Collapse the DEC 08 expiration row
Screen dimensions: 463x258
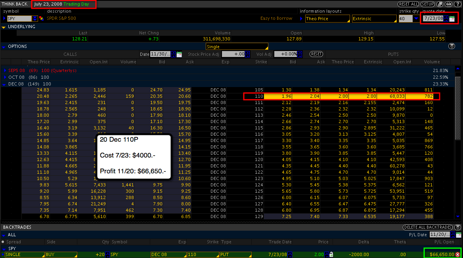(5, 84)
